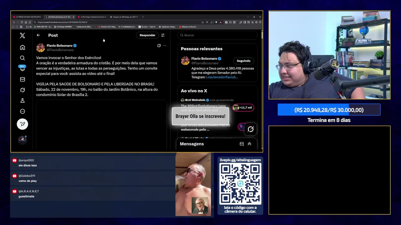Open Significado código bookmark
Screen dimensions: 401x225
click(x=167, y=27)
